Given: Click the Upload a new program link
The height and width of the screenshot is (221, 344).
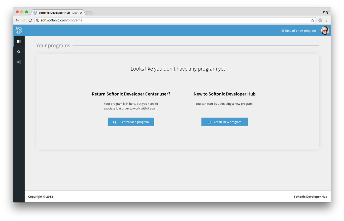Looking at the screenshot, I should click(x=300, y=30).
